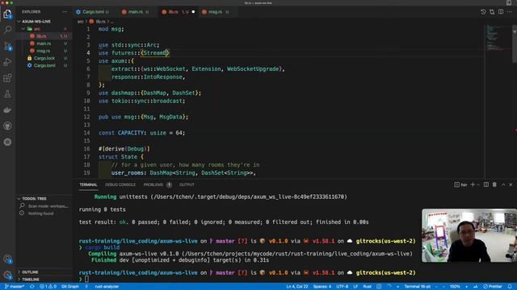Click Scan mode: workspace entry in Todos tree
Screen dimensions: 517x290
pyautogui.click(x=48, y=206)
